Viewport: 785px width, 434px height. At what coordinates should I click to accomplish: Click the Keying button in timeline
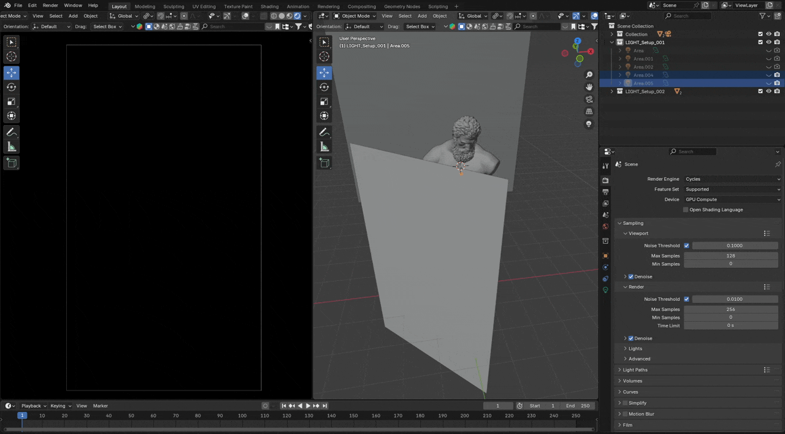[x=59, y=406]
